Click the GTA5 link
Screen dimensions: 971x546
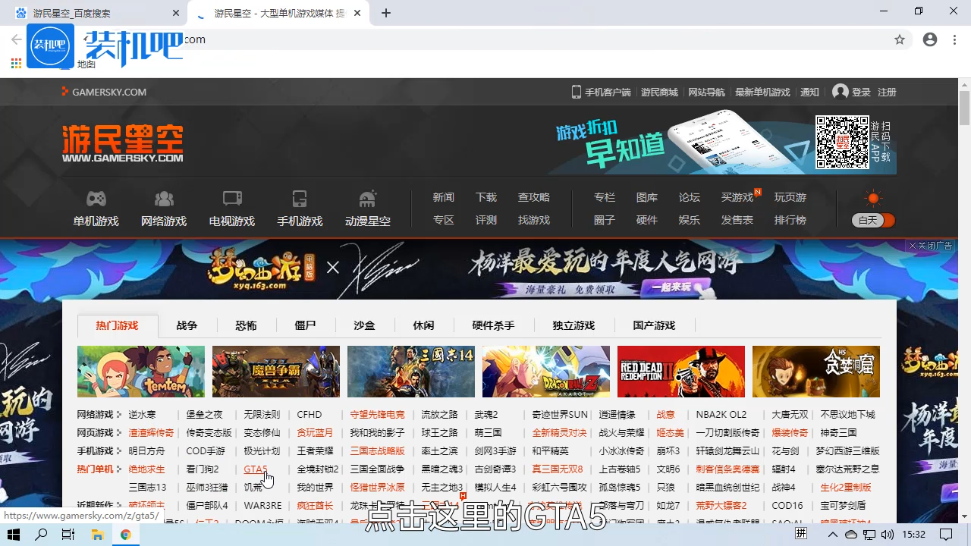click(x=254, y=469)
